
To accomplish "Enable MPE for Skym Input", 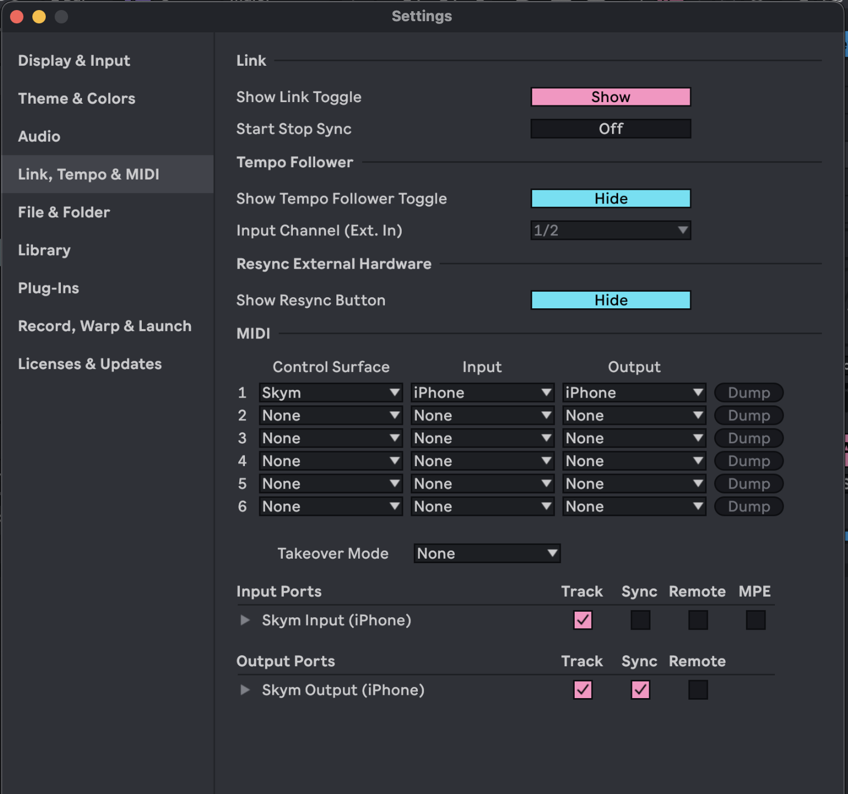I will (x=756, y=620).
